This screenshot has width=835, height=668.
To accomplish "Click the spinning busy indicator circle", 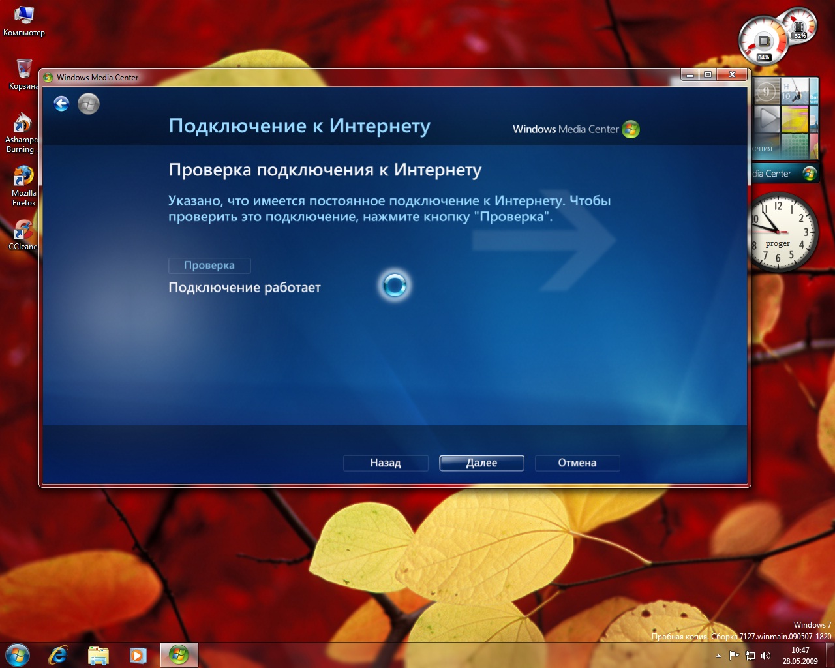I will click(395, 285).
